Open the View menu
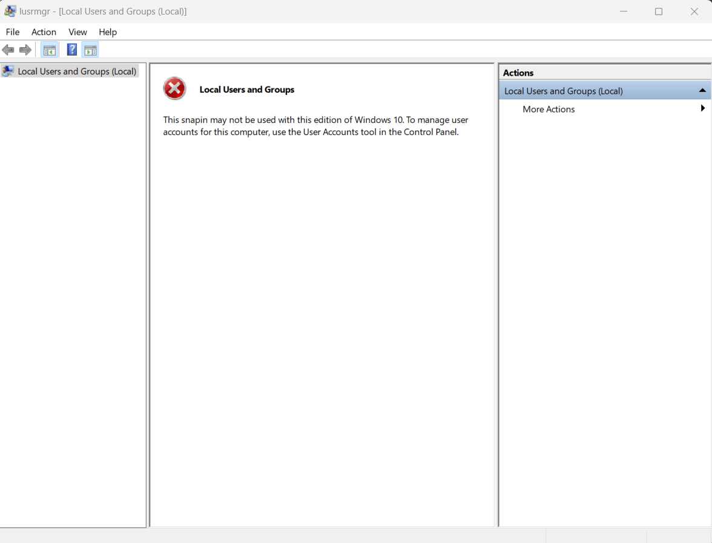This screenshot has width=712, height=543. click(x=77, y=31)
